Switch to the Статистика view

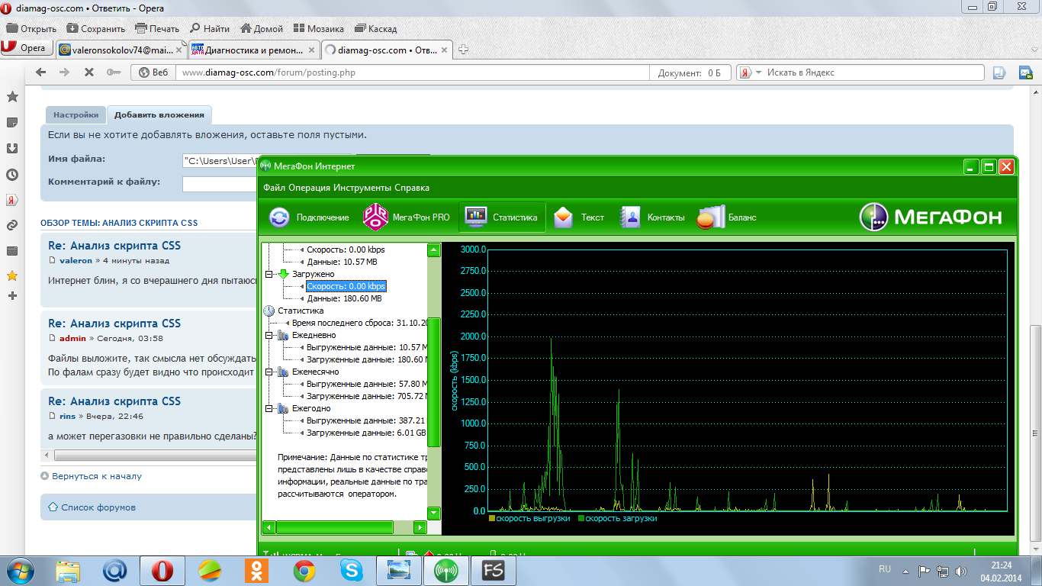[502, 217]
